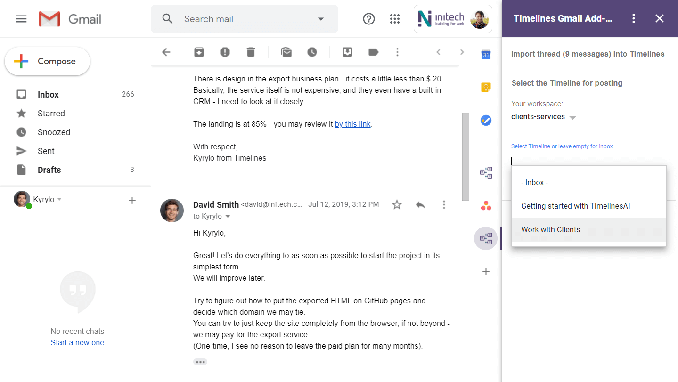Open search options dropdown arrow
Screen dimensions: 678x382
(321, 19)
